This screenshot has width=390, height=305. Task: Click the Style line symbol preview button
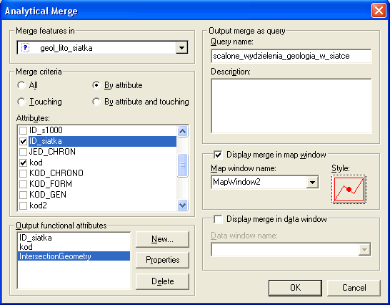pyautogui.click(x=349, y=190)
